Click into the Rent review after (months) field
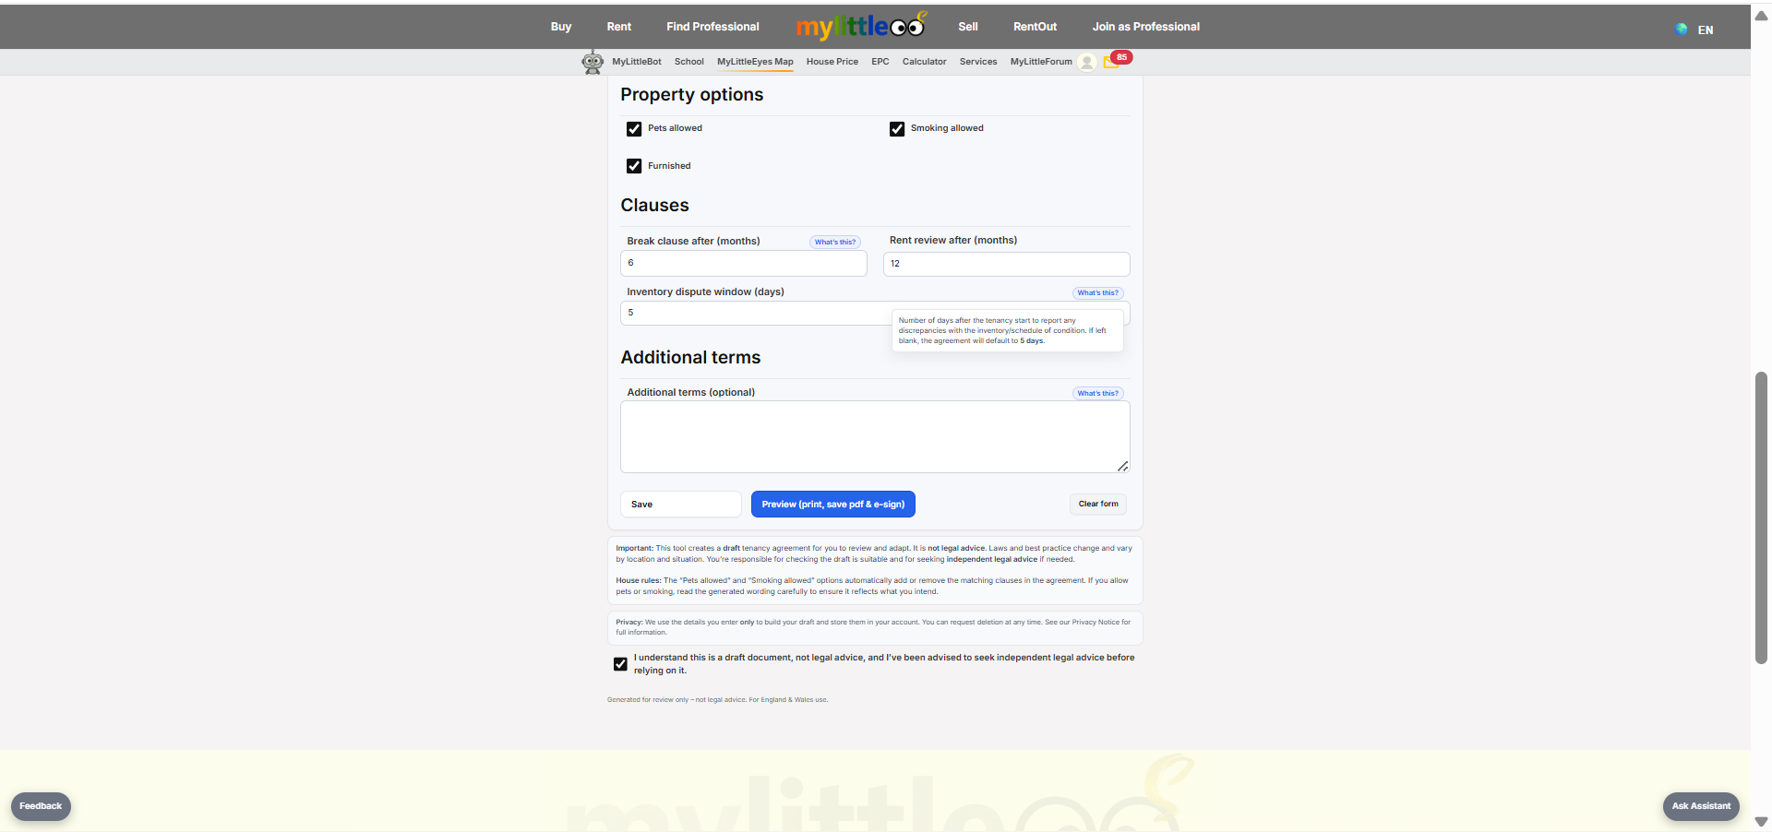Viewport: 1772px width, 832px height. click(x=1006, y=264)
